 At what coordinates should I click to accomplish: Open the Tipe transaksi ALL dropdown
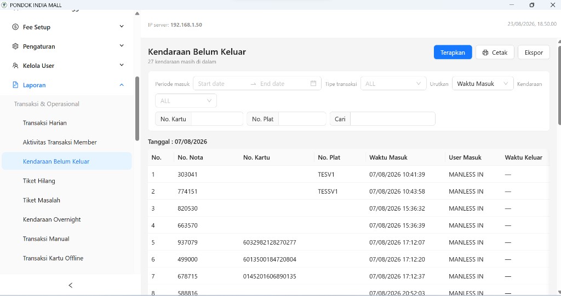click(393, 83)
